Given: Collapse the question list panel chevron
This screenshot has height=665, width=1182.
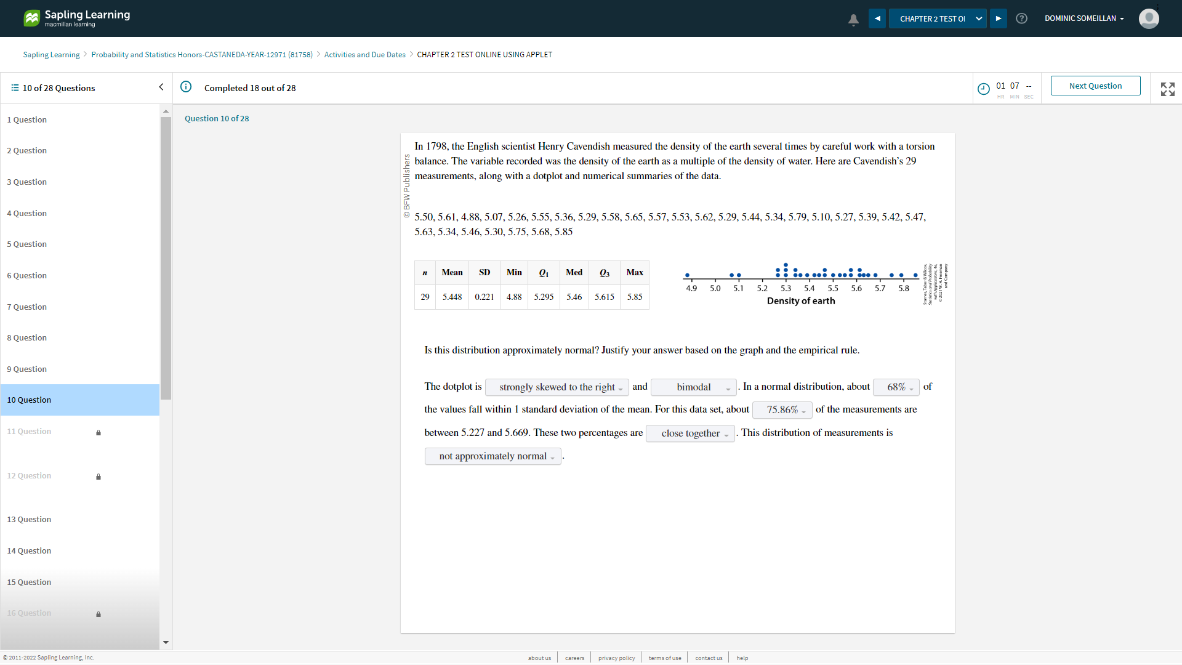Looking at the screenshot, I should (x=161, y=87).
